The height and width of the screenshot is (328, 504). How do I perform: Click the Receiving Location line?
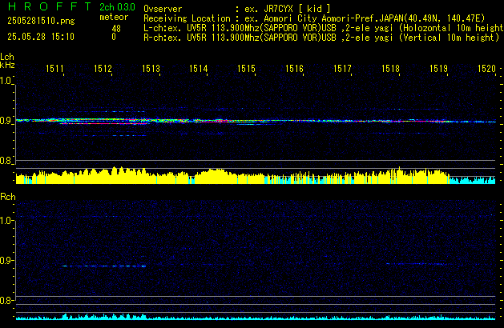tap(314, 18)
